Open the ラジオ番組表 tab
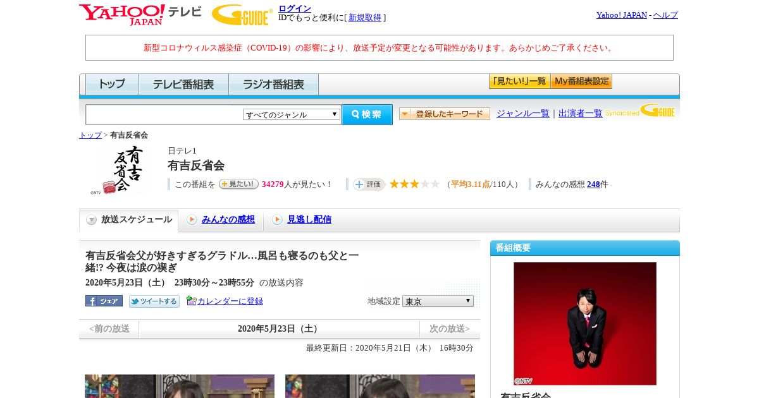The image size is (759, 398). tap(274, 84)
